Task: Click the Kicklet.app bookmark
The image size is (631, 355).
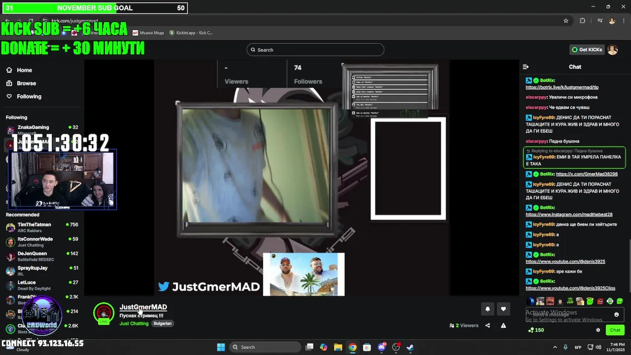Action: click(x=191, y=33)
